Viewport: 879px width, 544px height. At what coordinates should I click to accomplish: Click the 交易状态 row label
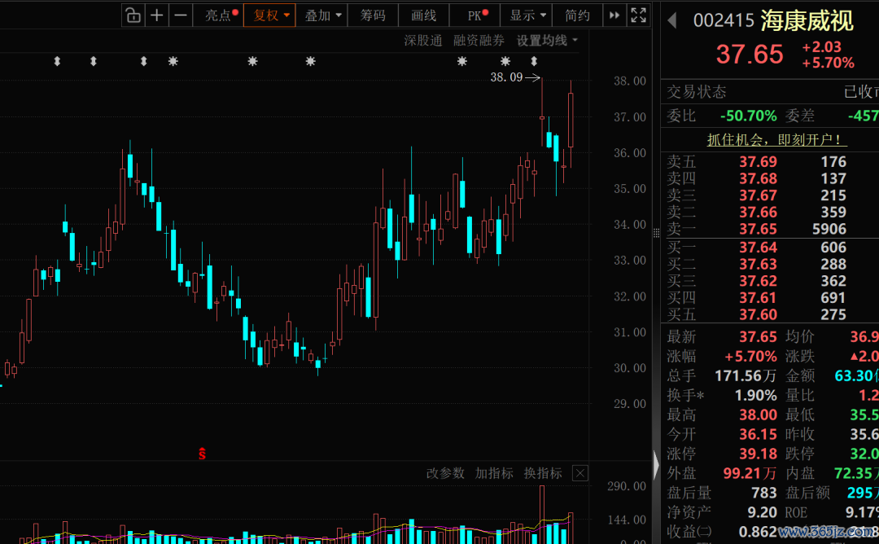pyautogui.click(x=696, y=92)
